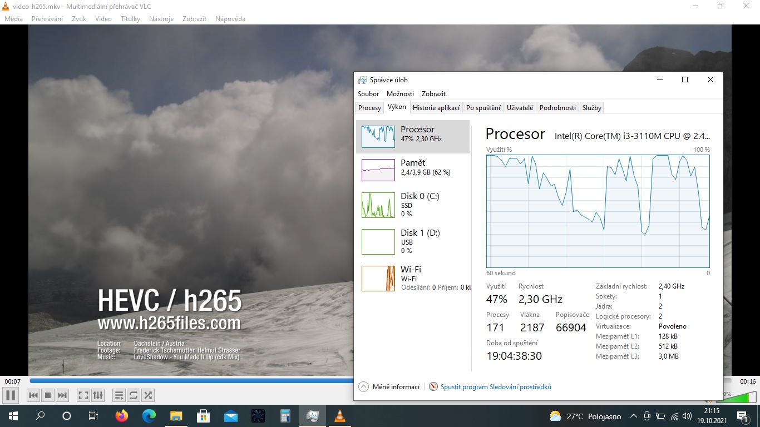The image size is (760, 427).
Task: Switch to the Uživatelé tab
Action: 520,108
